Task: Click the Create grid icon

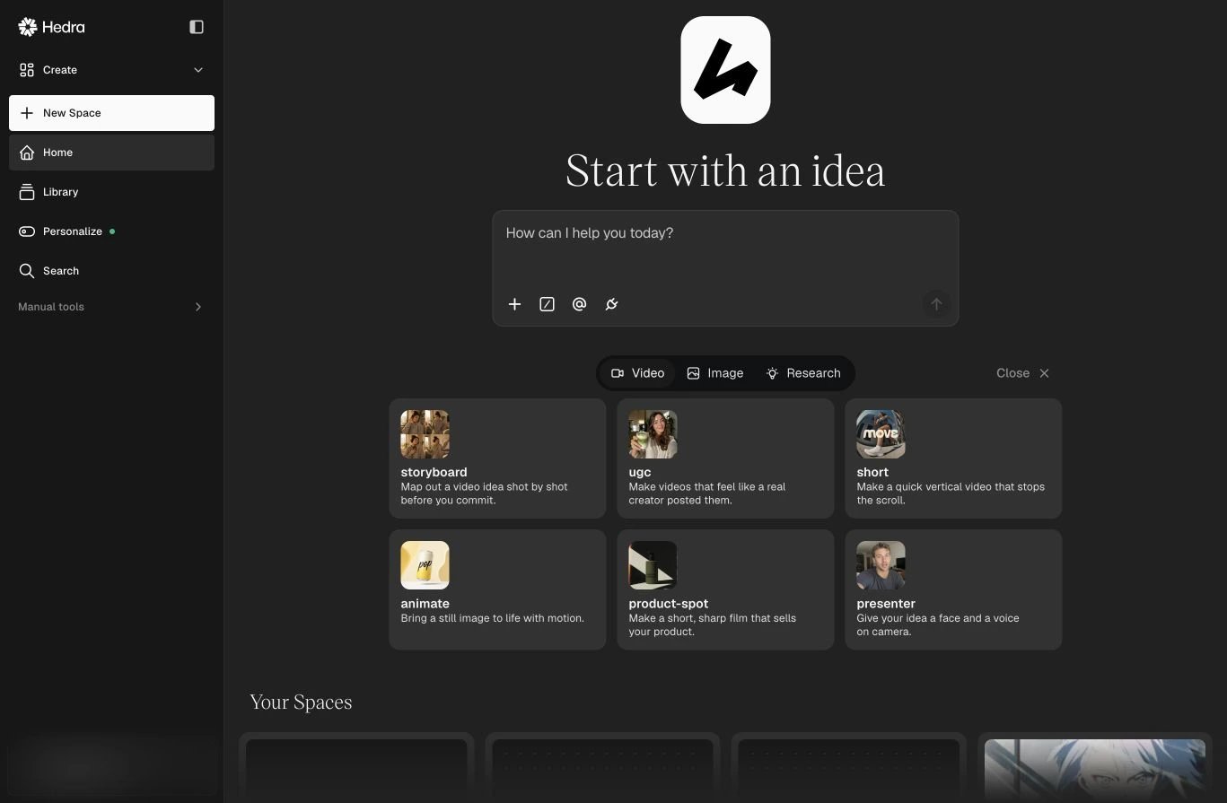Action: (27, 70)
